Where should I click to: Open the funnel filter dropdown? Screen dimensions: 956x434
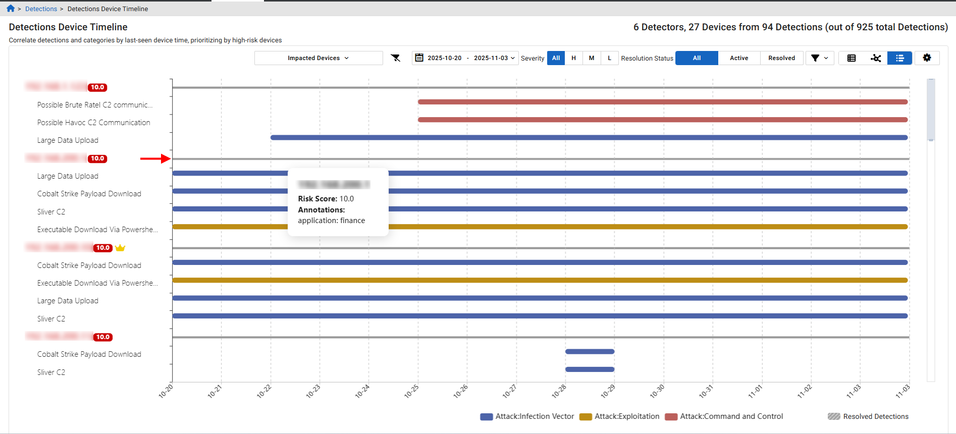point(819,58)
